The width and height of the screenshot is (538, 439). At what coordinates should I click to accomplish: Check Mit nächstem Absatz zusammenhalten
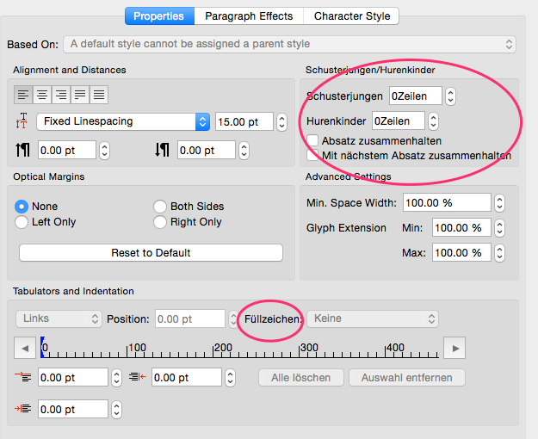[313, 155]
